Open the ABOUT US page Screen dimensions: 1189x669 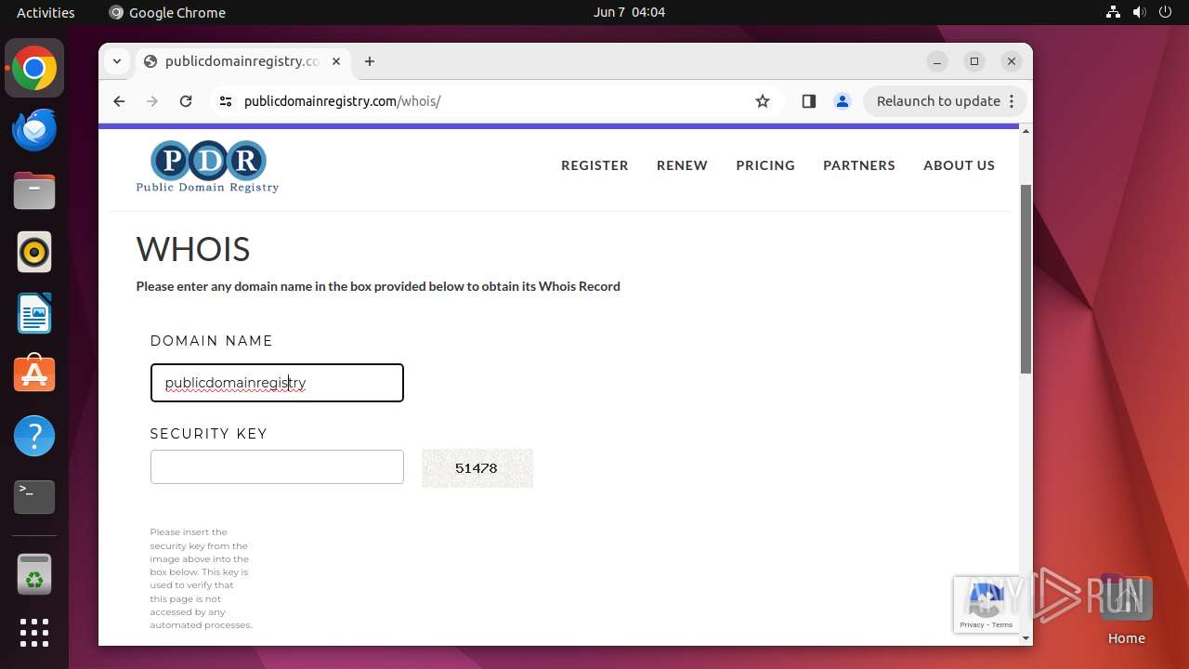[959, 165]
